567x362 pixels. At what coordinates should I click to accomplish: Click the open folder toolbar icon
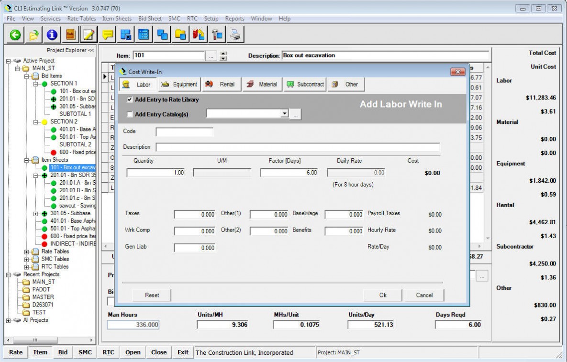(33, 35)
